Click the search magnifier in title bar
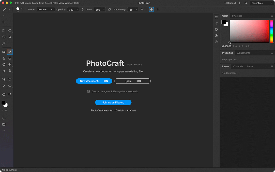 (246, 3)
